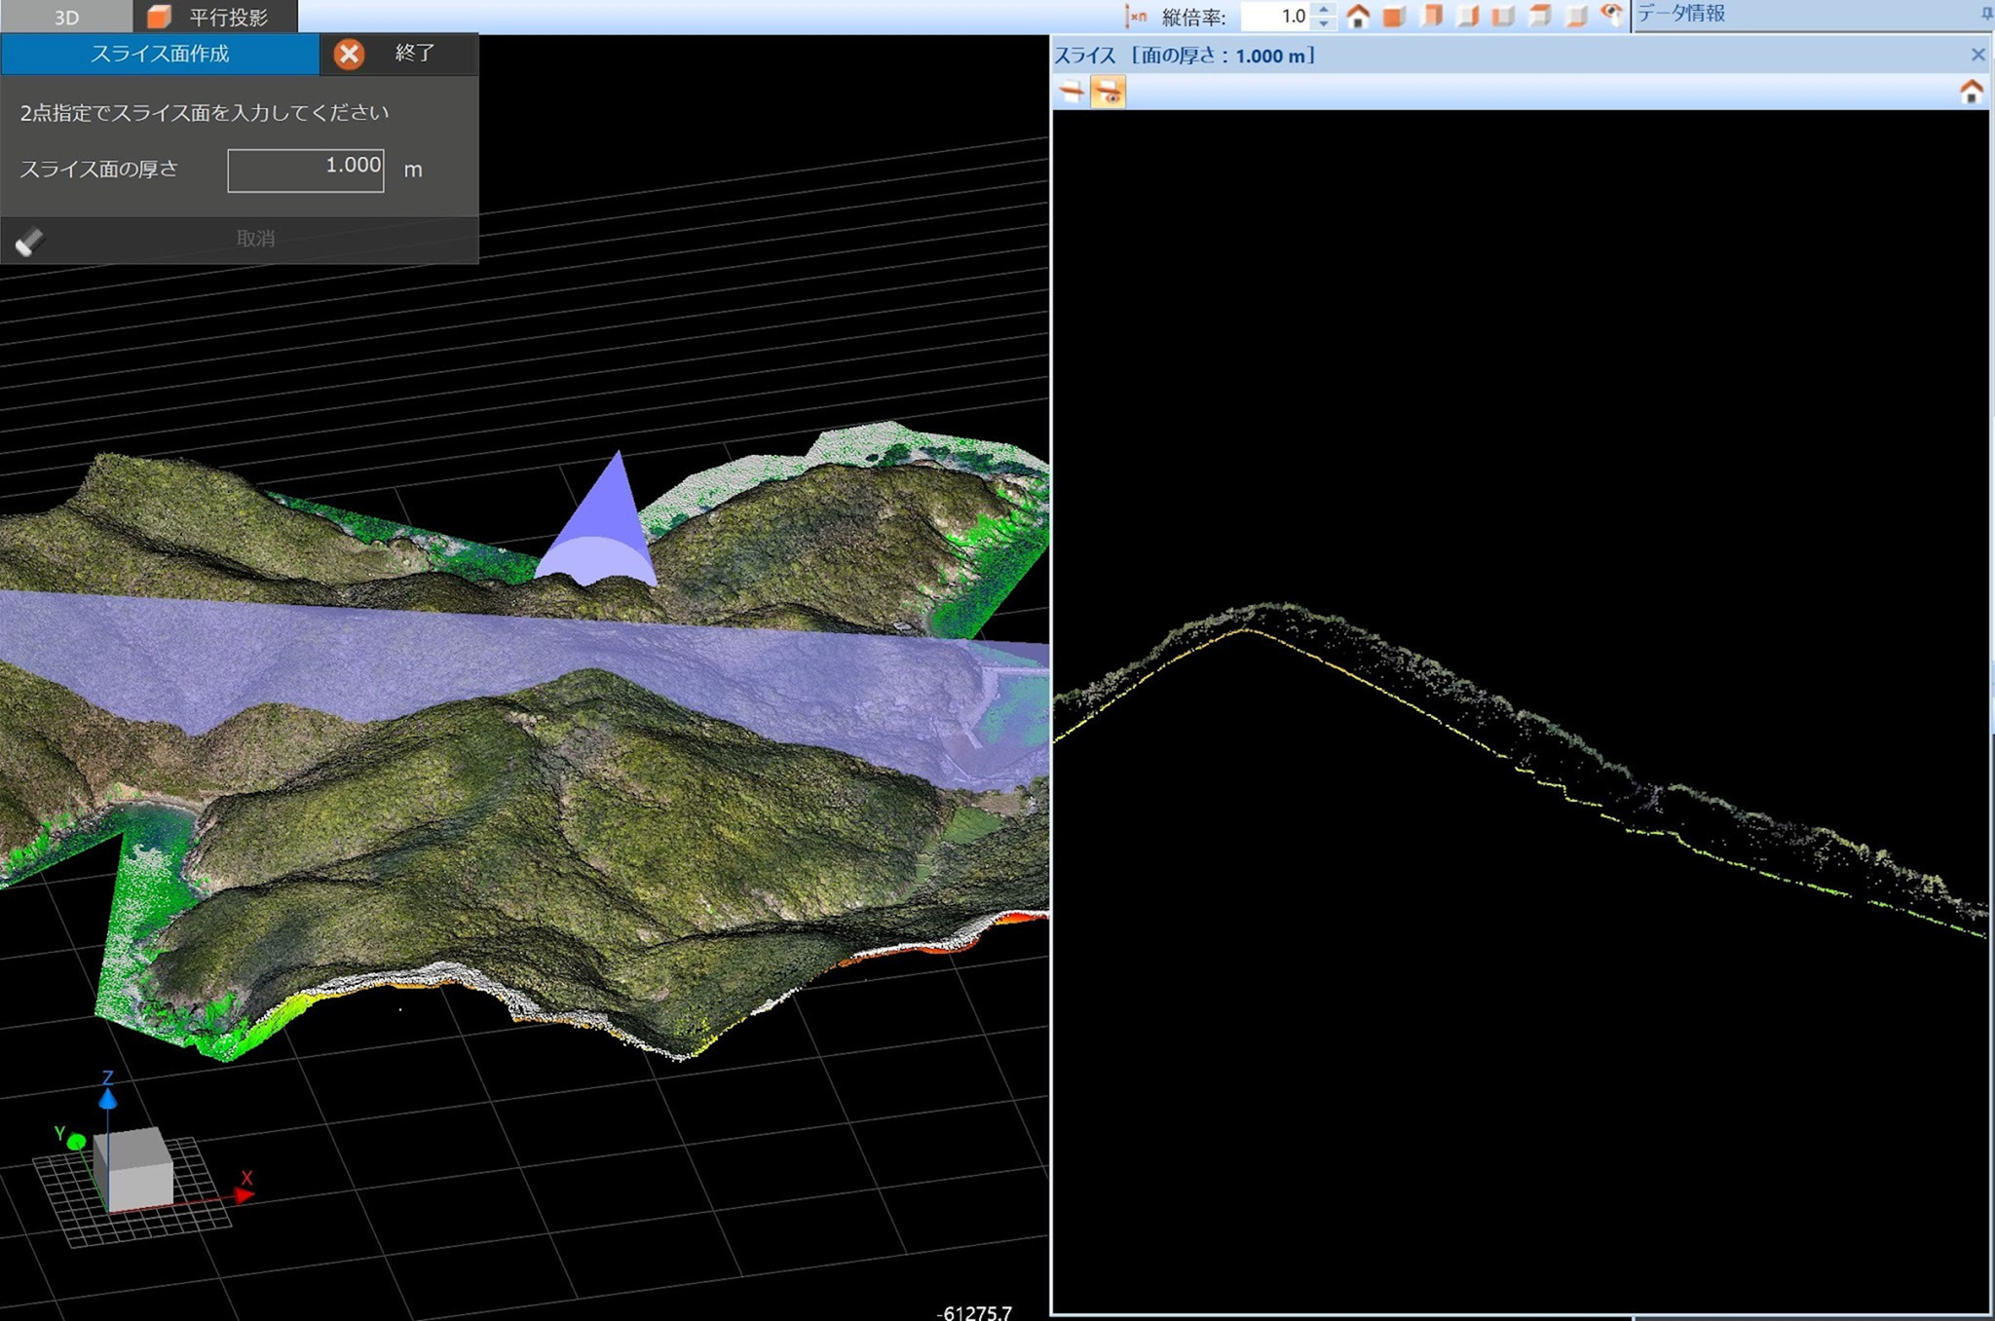The height and width of the screenshot is (1321, 1995).
Task: Click the vertical scale ×n icon
Action: (1136, 17)
